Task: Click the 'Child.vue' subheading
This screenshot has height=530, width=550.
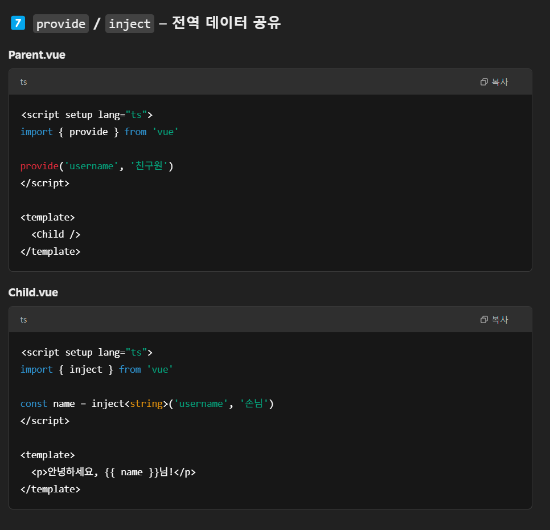Action: [x=33, y=292]
